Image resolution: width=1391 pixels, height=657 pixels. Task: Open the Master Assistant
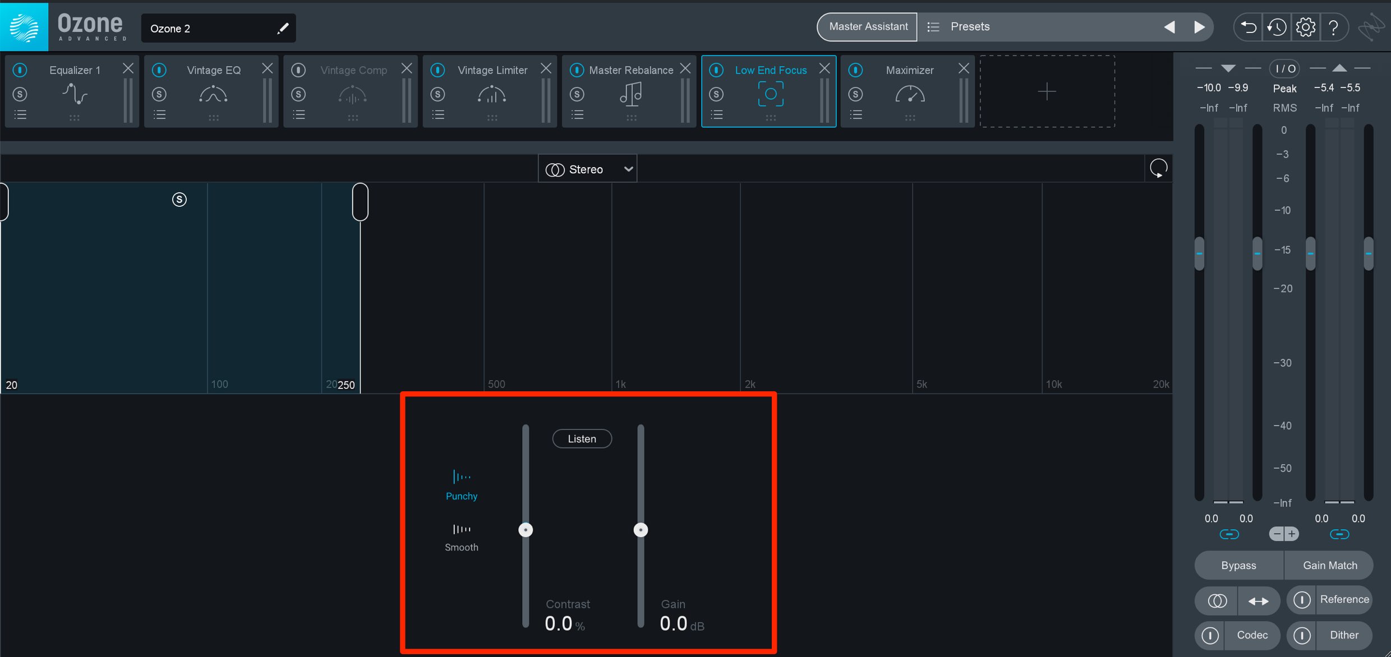(x=868, y=27)
